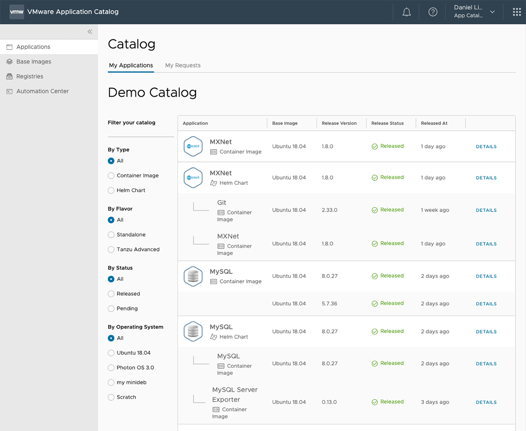
Task: Open DETAILS for MySQL Server Exporter 0.13.0
Action: (x=486, y=402)
